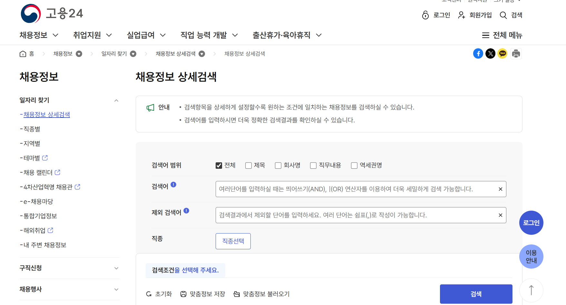Clear the 검색어 field with X

pyautogui.click(x=501, y=189)
